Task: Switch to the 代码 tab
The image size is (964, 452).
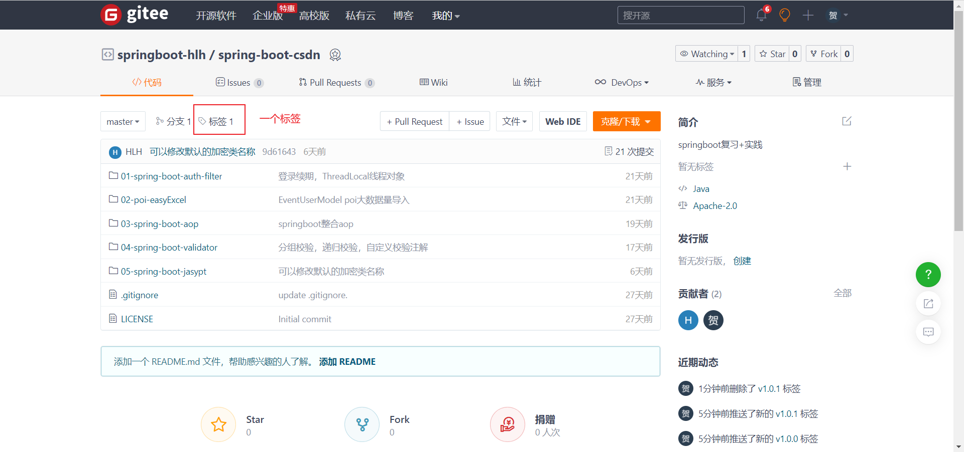Action: click(x=147, y=83)
